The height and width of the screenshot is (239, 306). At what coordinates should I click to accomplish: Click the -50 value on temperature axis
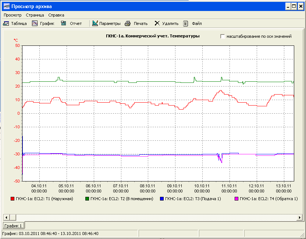[x=17, y=181]
